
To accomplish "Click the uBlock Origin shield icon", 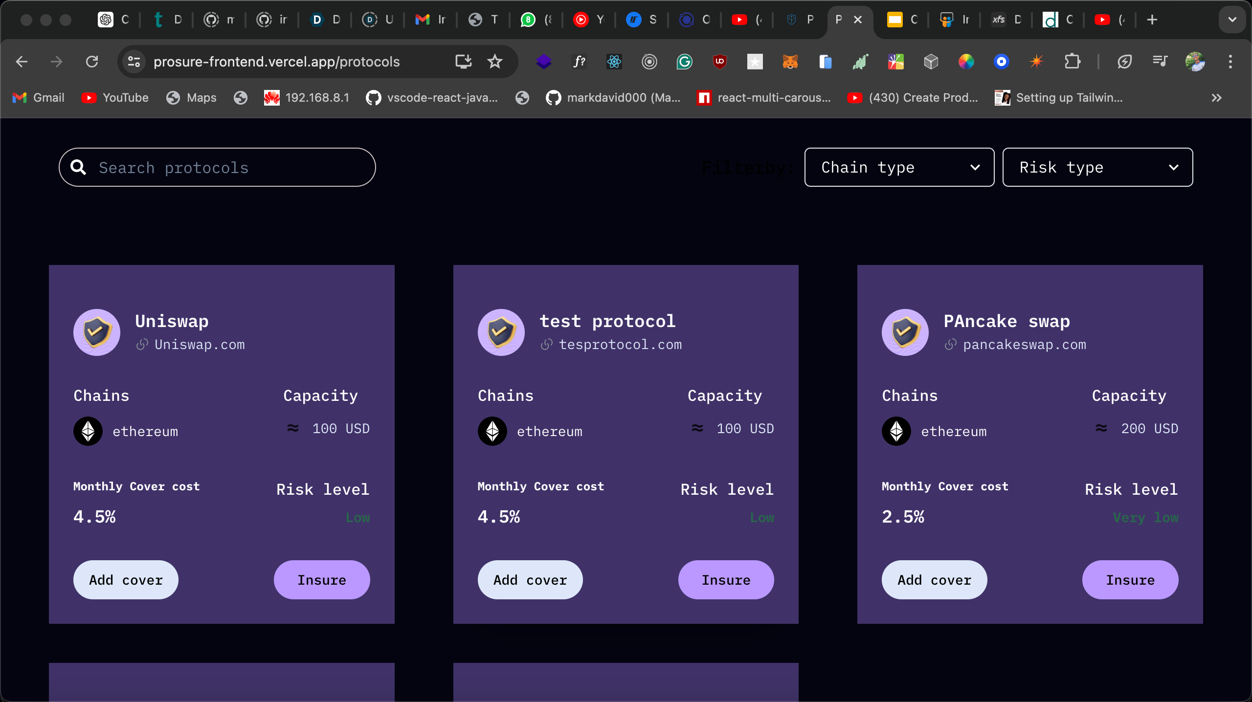I will (x=719, y=62).
